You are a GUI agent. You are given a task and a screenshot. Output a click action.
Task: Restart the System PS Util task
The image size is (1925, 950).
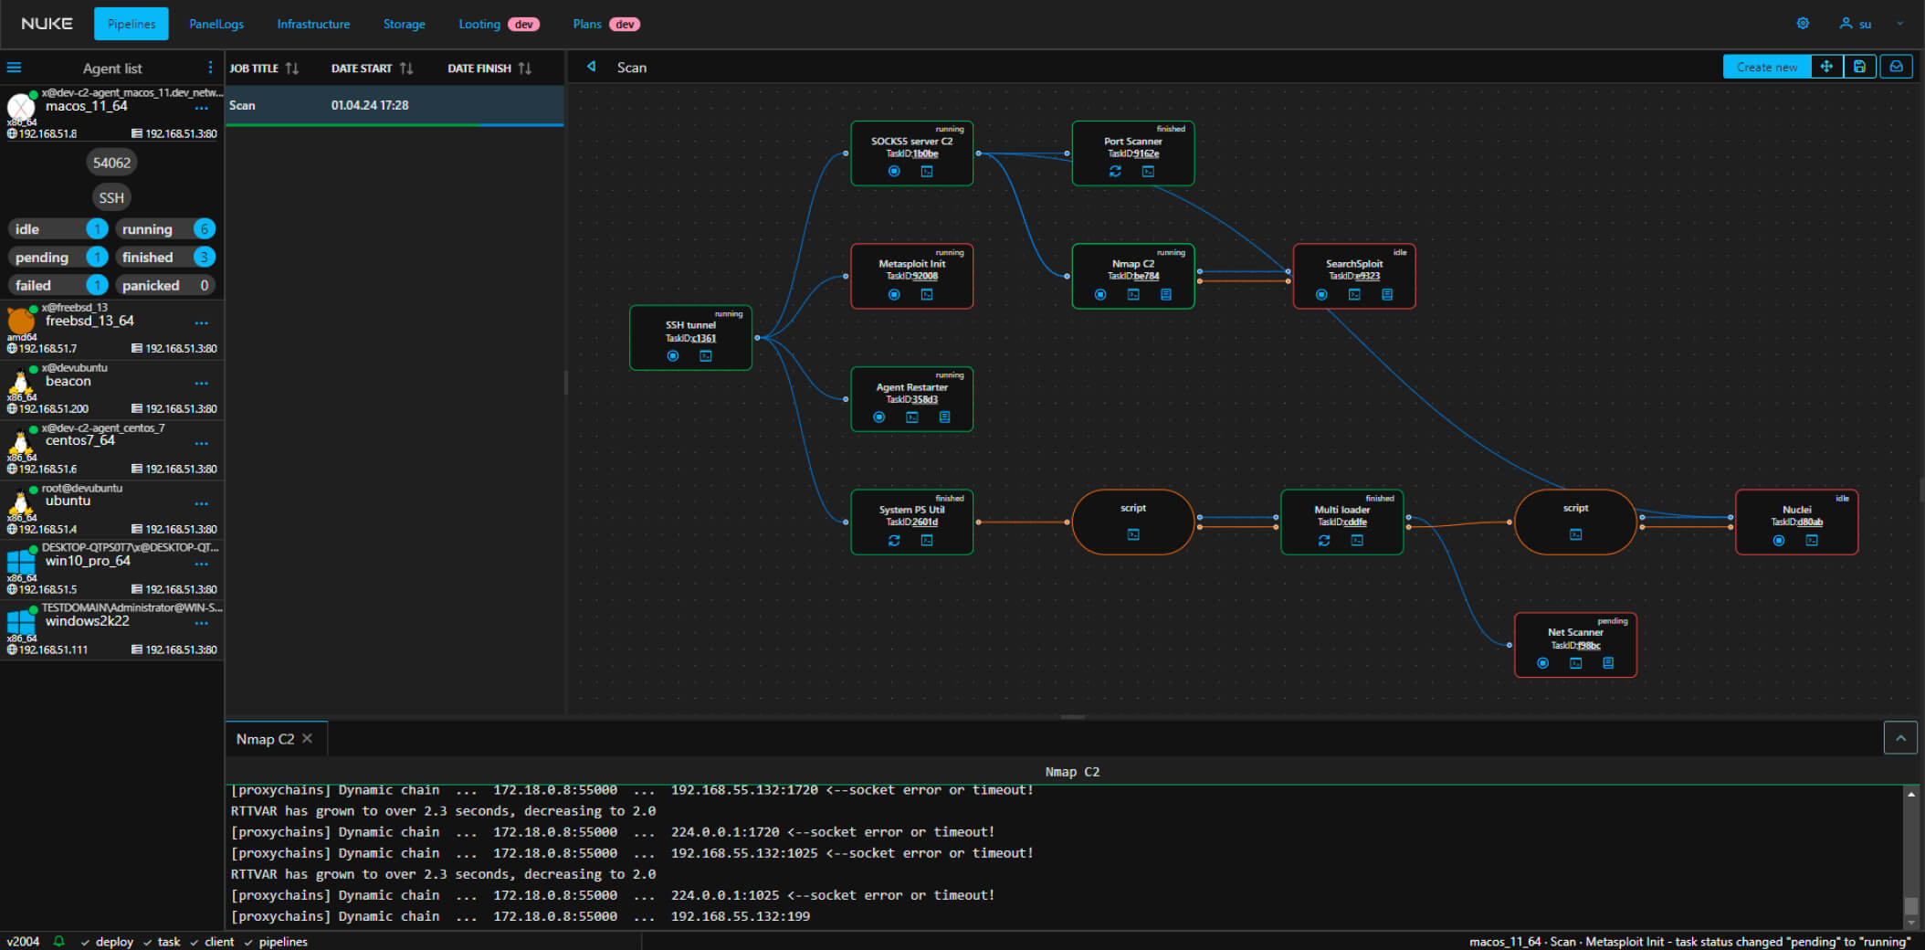tap(894, 541)
